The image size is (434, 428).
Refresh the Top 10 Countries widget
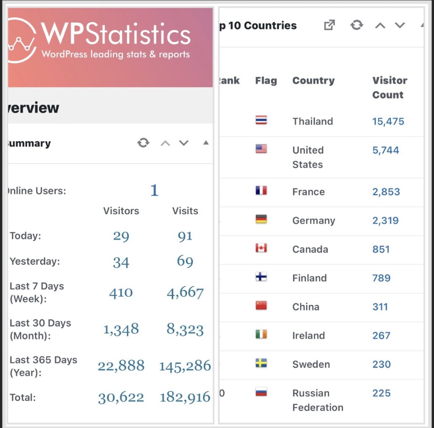(356, 25)
